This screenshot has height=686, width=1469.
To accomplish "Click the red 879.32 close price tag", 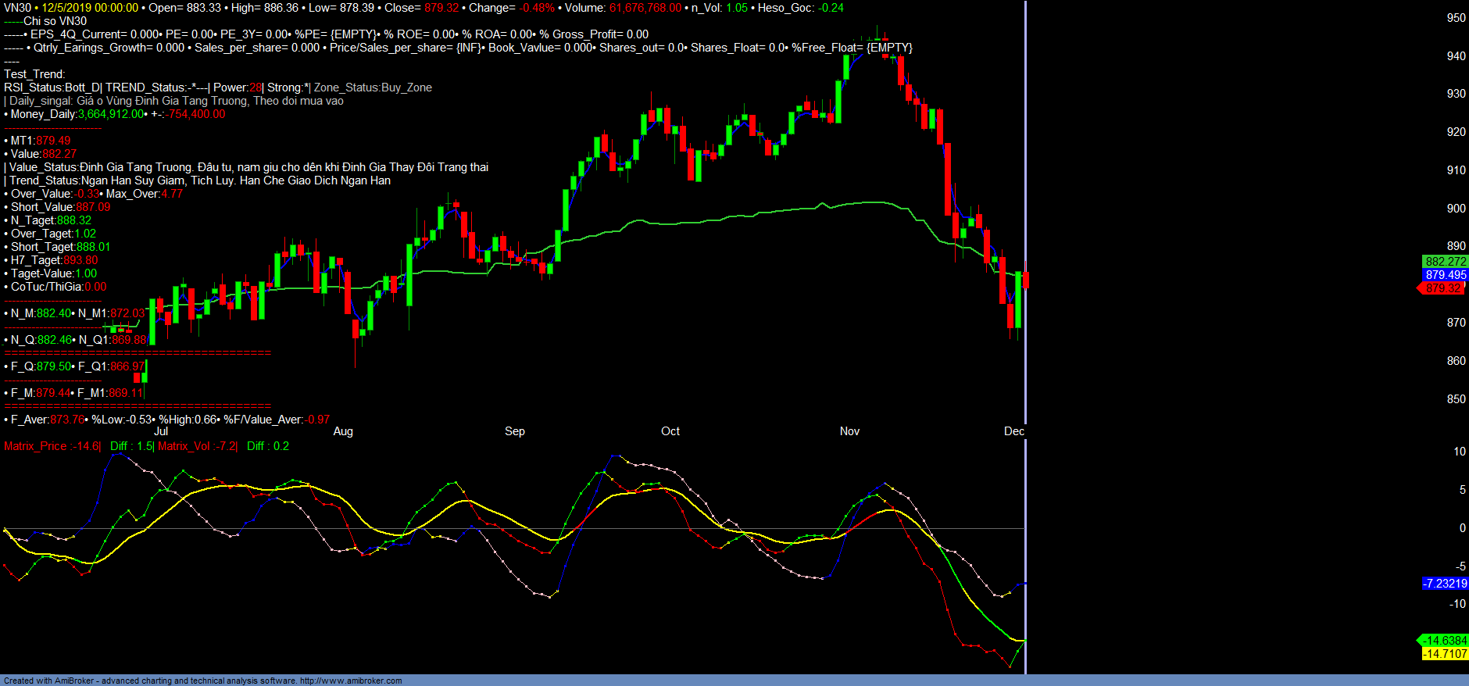I will pyautogui.click(x=1442, y=288).
